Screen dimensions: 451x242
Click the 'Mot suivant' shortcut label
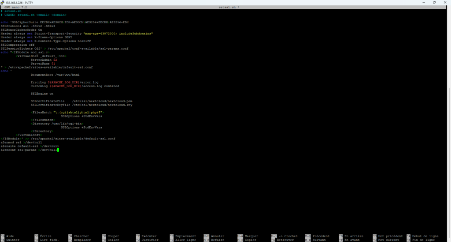coord(388,240)
